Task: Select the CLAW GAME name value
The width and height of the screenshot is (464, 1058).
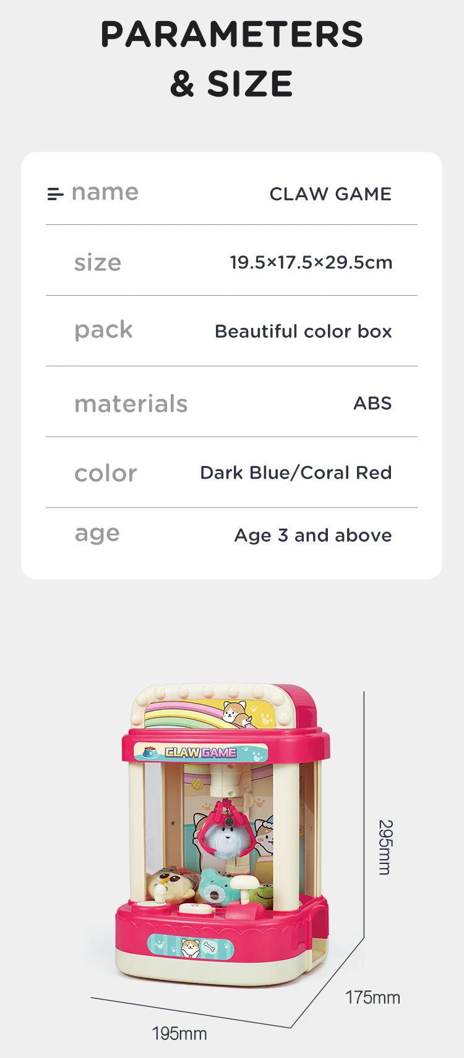Action: pos(330,194)
